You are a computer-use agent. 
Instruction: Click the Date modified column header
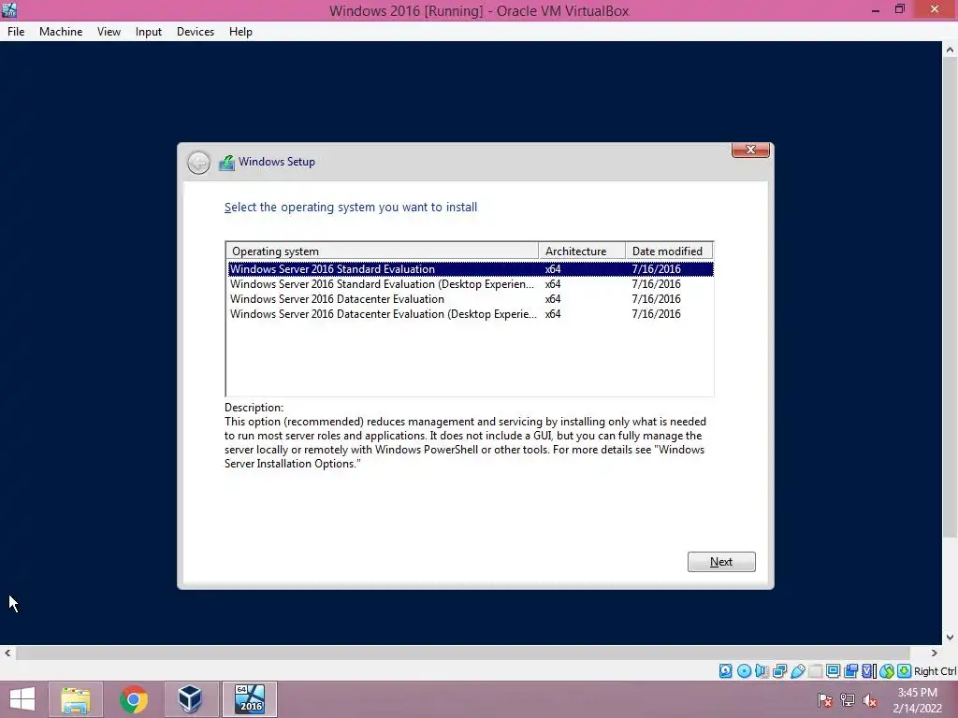[669, 251]
